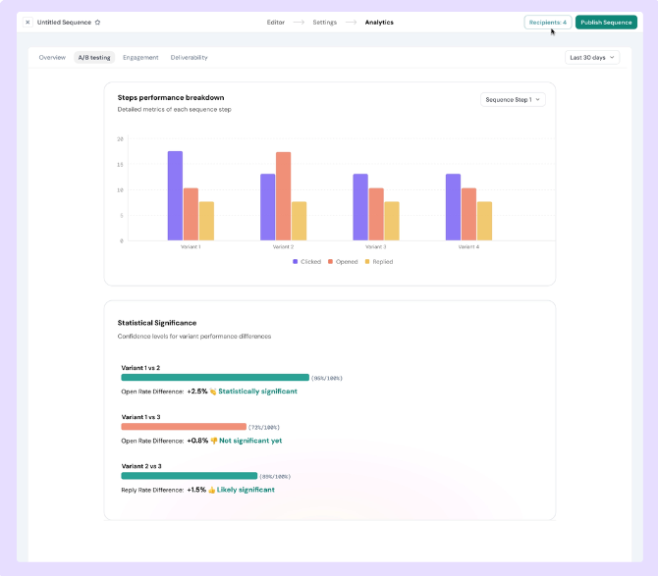Click the +0.8% open rate value
Screen dimensions: 658x576
tap(197, 441)
